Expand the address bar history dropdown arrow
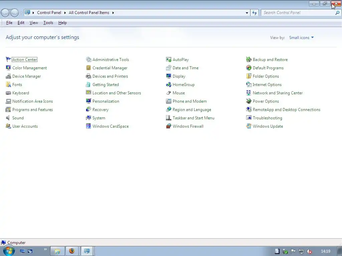The width and height of the screenshot is (342, 256). point(247,13)
